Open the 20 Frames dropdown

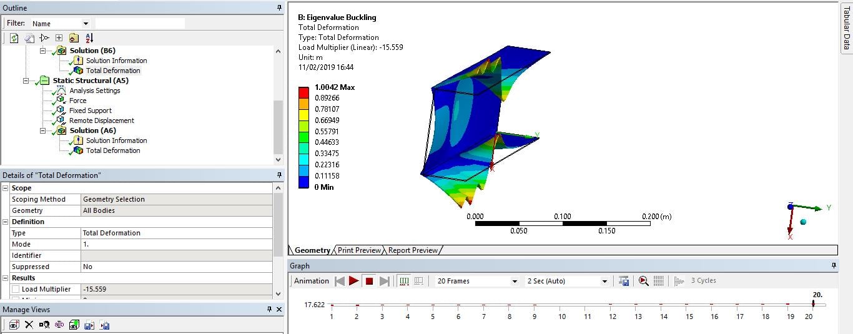(x=478, y=281)
